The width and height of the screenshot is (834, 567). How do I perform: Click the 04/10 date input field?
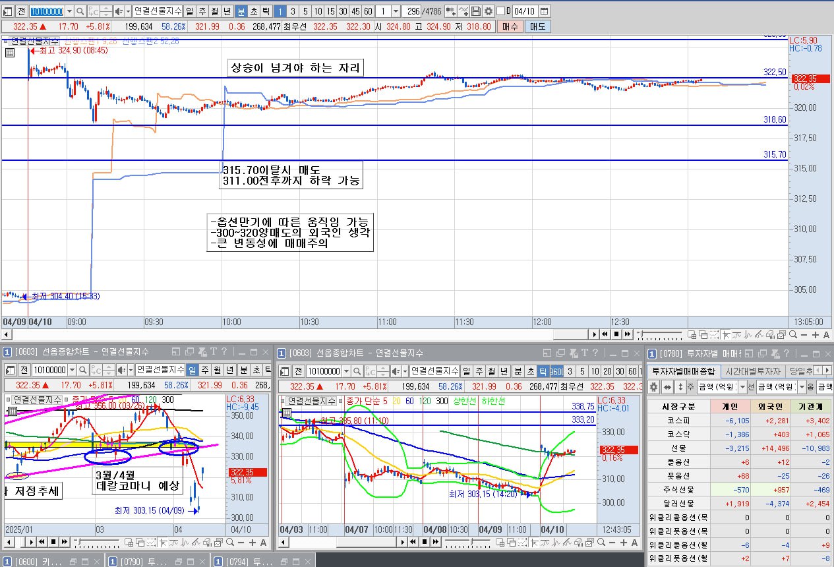tap(525, 11)
